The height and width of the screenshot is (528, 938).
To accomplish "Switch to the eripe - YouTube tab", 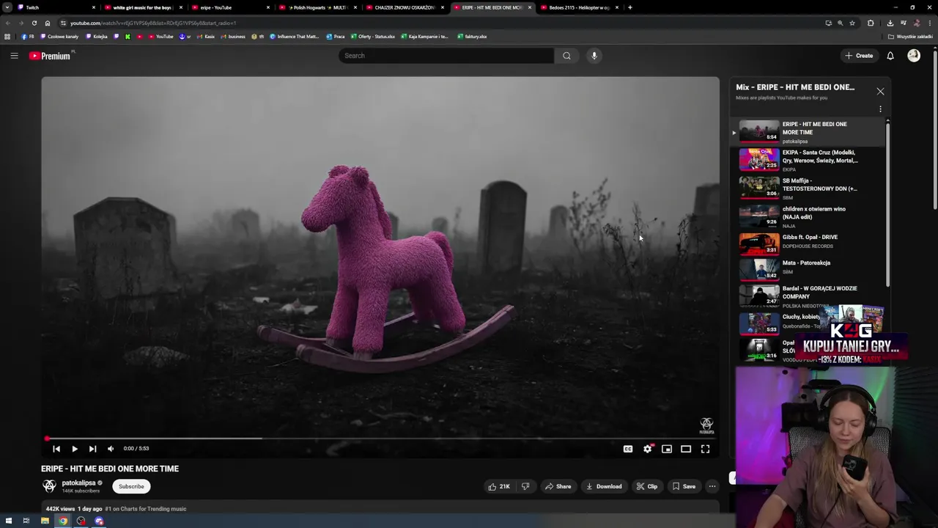I will [231, 7].
